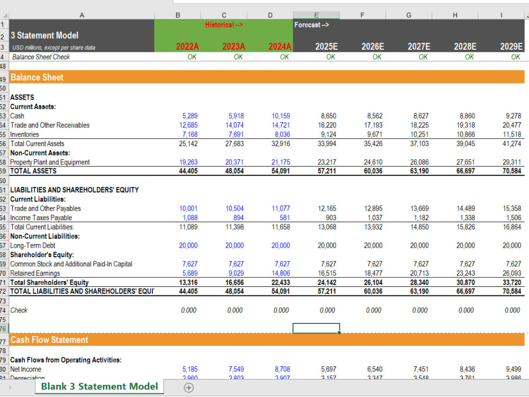Click Net Income 9,499 for 2029E
529x397 pixels.
click(x=513, y=369)
